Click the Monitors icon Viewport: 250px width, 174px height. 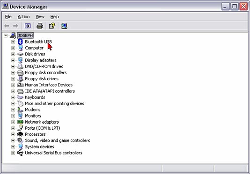[x=20, y=116]
